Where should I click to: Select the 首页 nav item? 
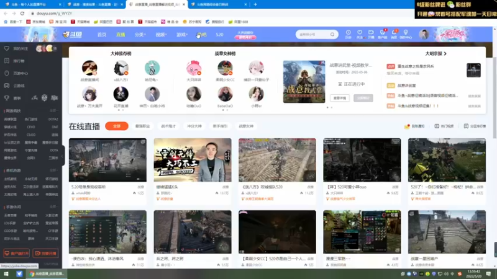(102, 35)
